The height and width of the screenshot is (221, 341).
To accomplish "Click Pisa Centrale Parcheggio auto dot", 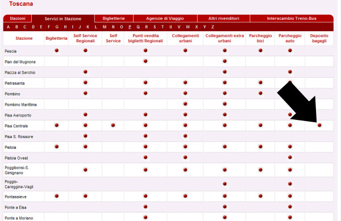I will click(290, 125).
